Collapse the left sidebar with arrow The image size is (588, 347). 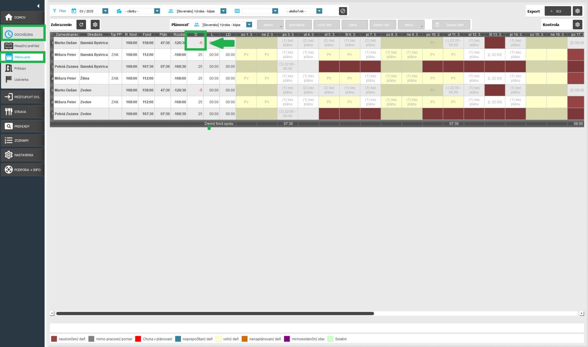[38, 6]
